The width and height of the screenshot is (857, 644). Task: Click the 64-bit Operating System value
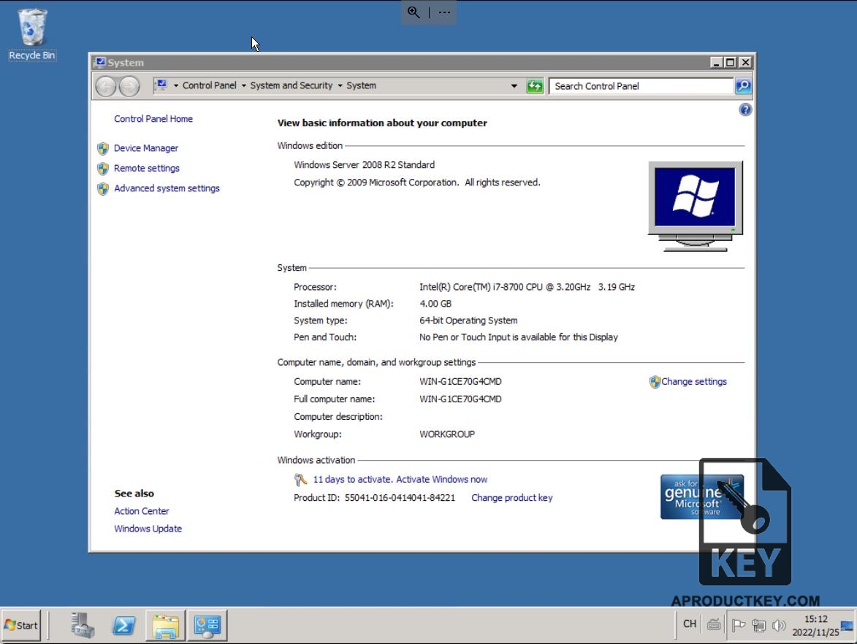click(x=468, y=321)
